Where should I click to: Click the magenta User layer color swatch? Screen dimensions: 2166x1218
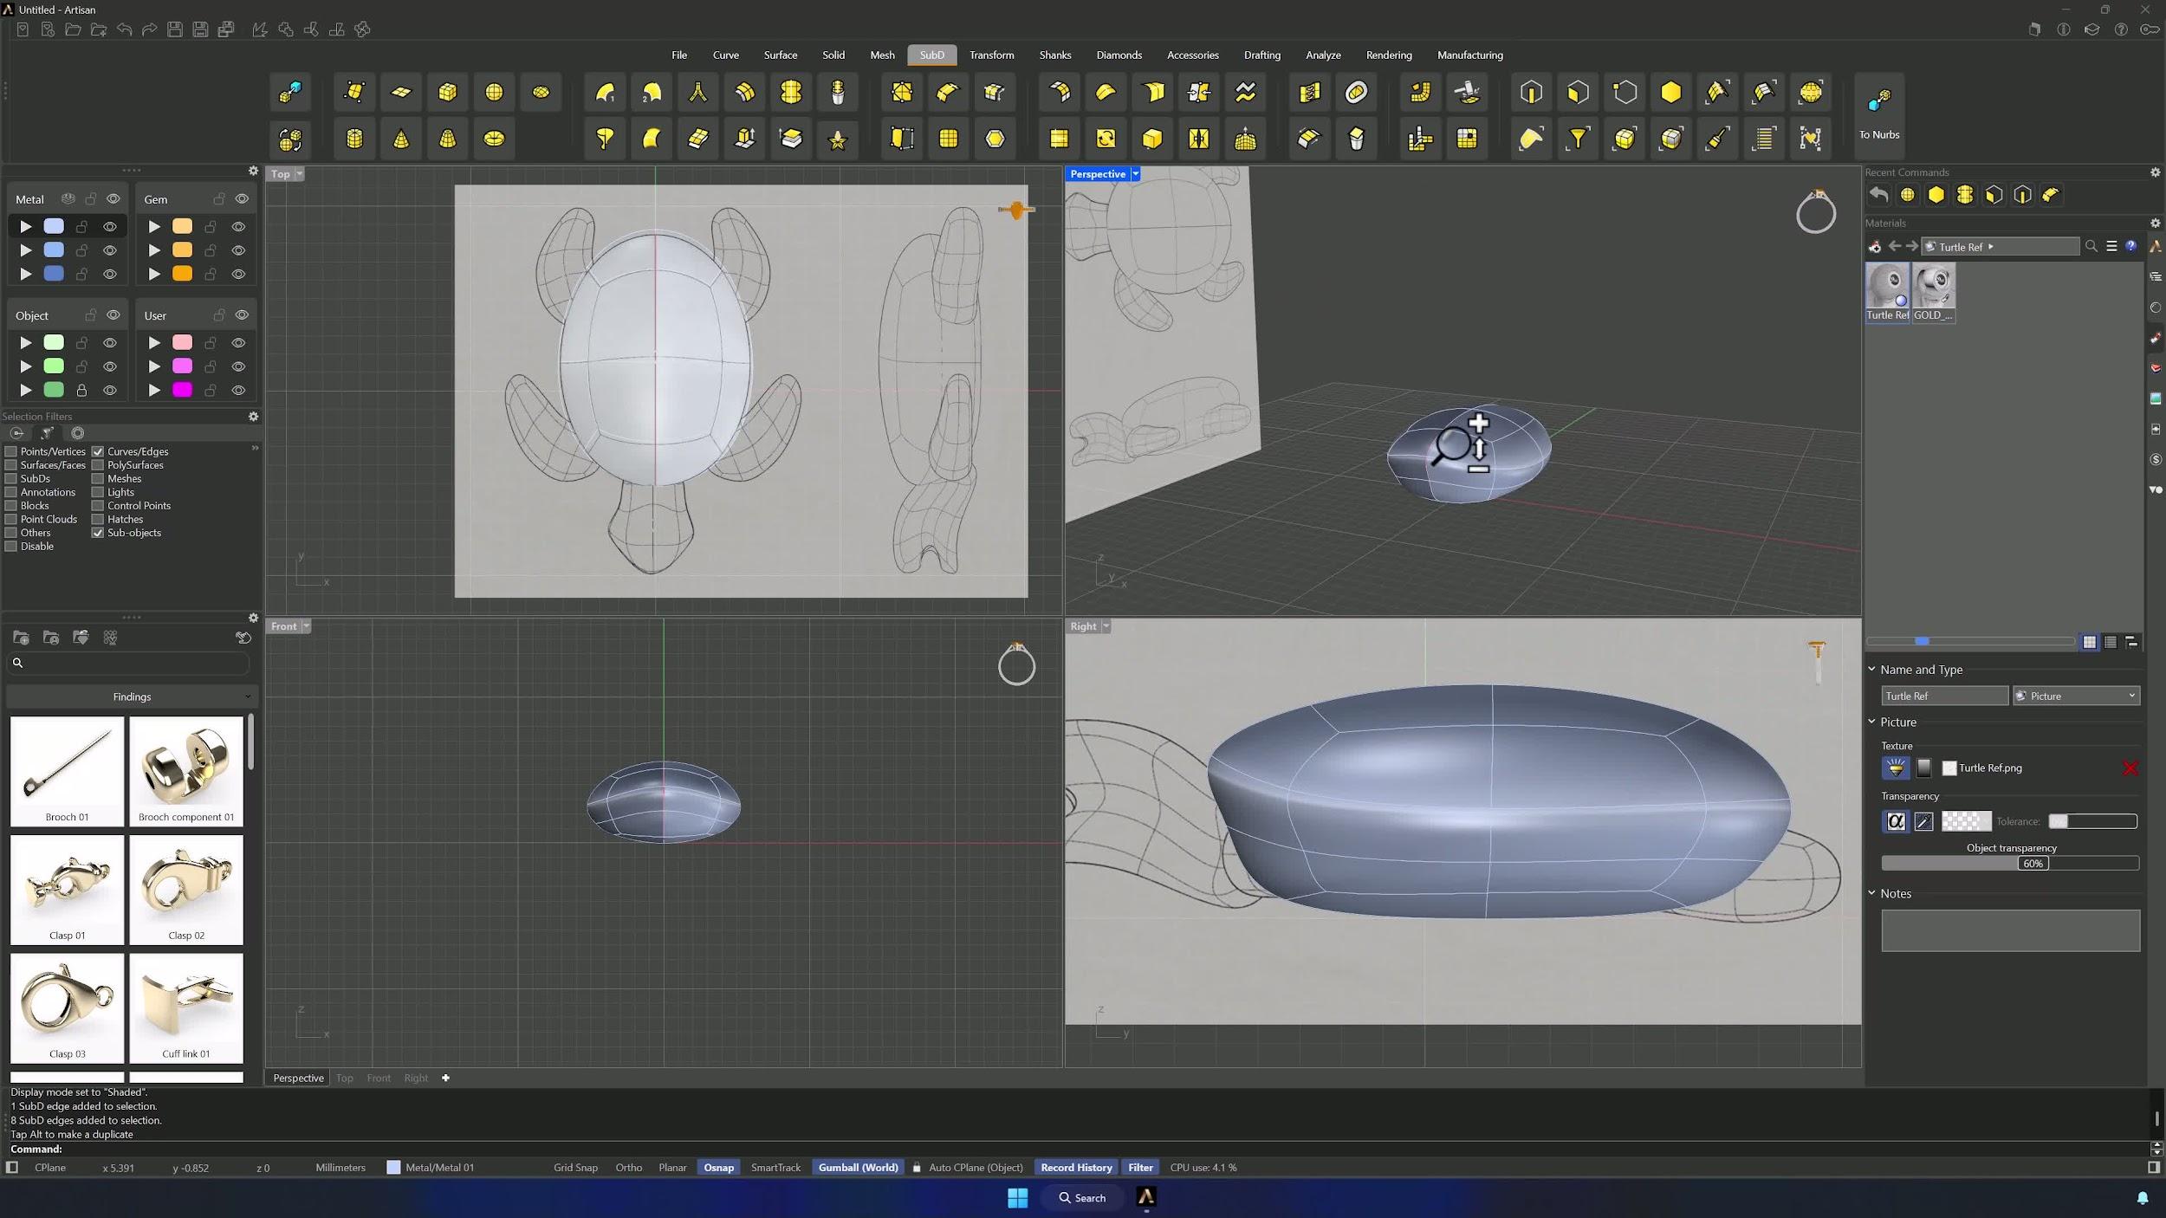[182, 390]
